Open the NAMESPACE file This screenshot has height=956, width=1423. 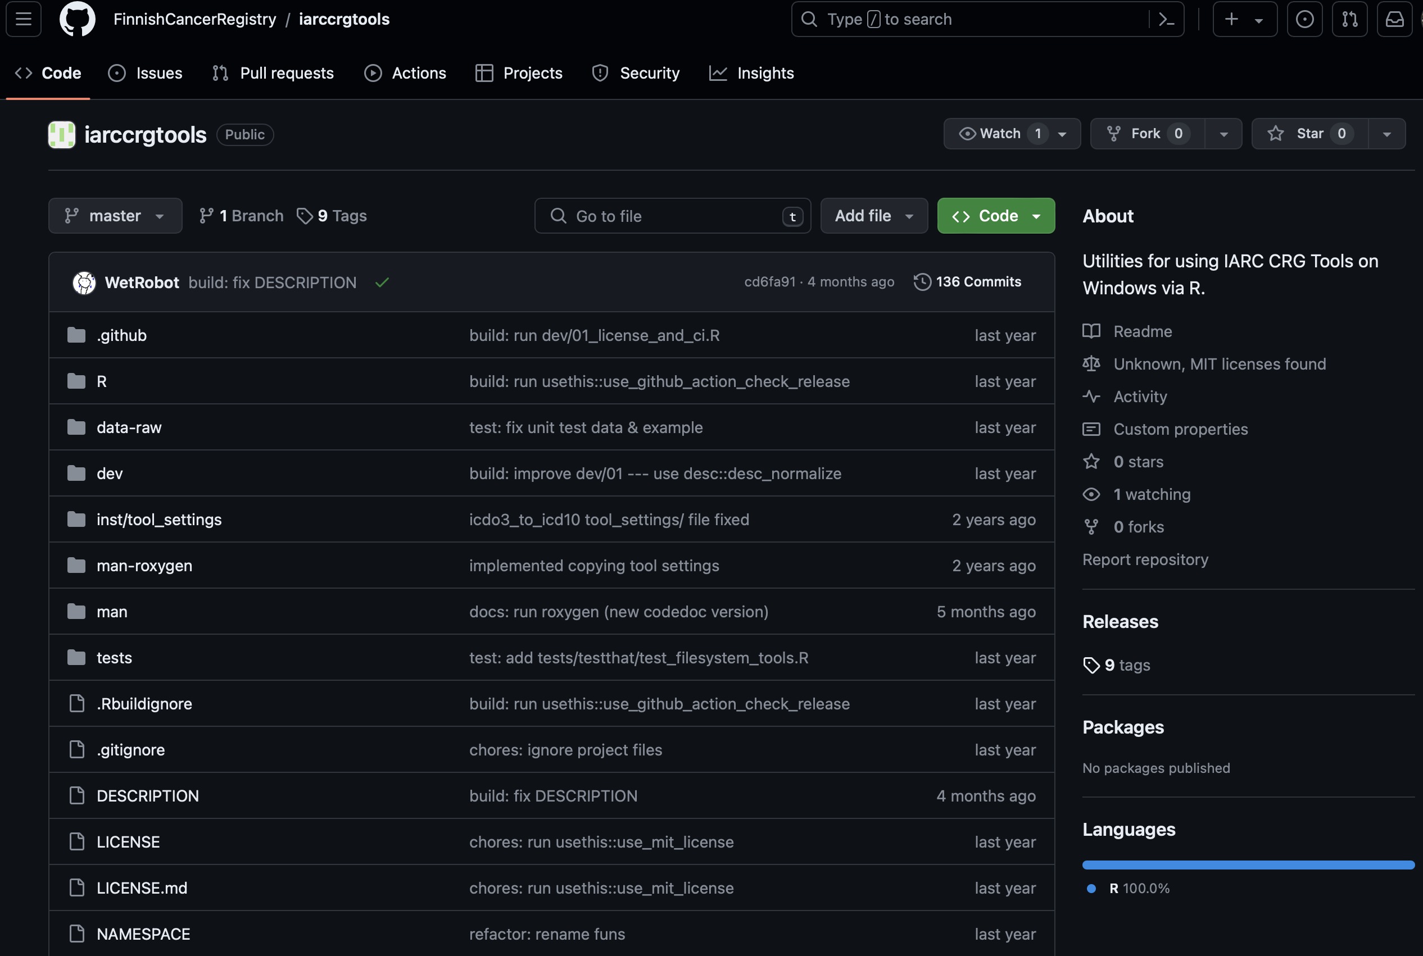[x=143, y=934]
